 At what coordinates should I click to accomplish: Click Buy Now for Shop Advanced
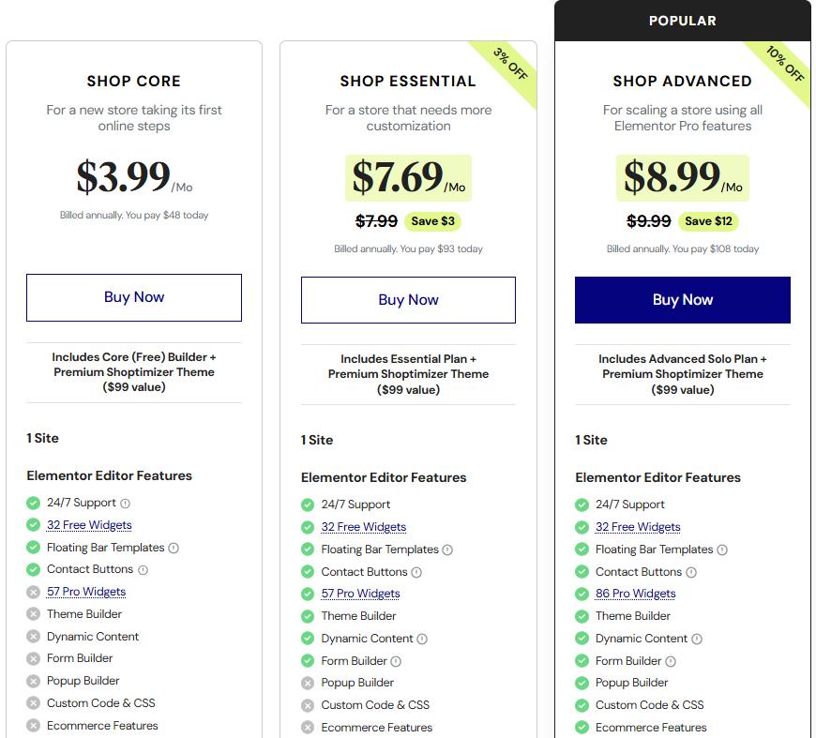point(682,297)
